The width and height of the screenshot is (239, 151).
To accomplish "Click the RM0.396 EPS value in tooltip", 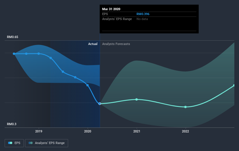I will (143, 14).
